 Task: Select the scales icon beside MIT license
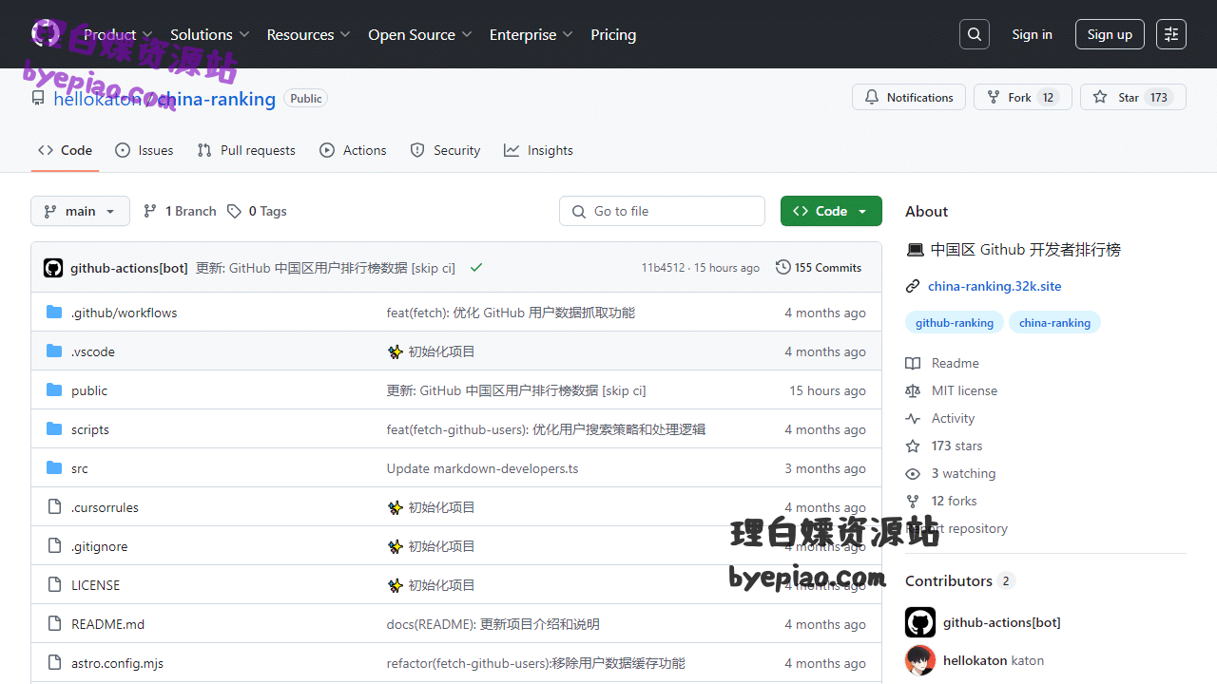[x=913, y=390]
